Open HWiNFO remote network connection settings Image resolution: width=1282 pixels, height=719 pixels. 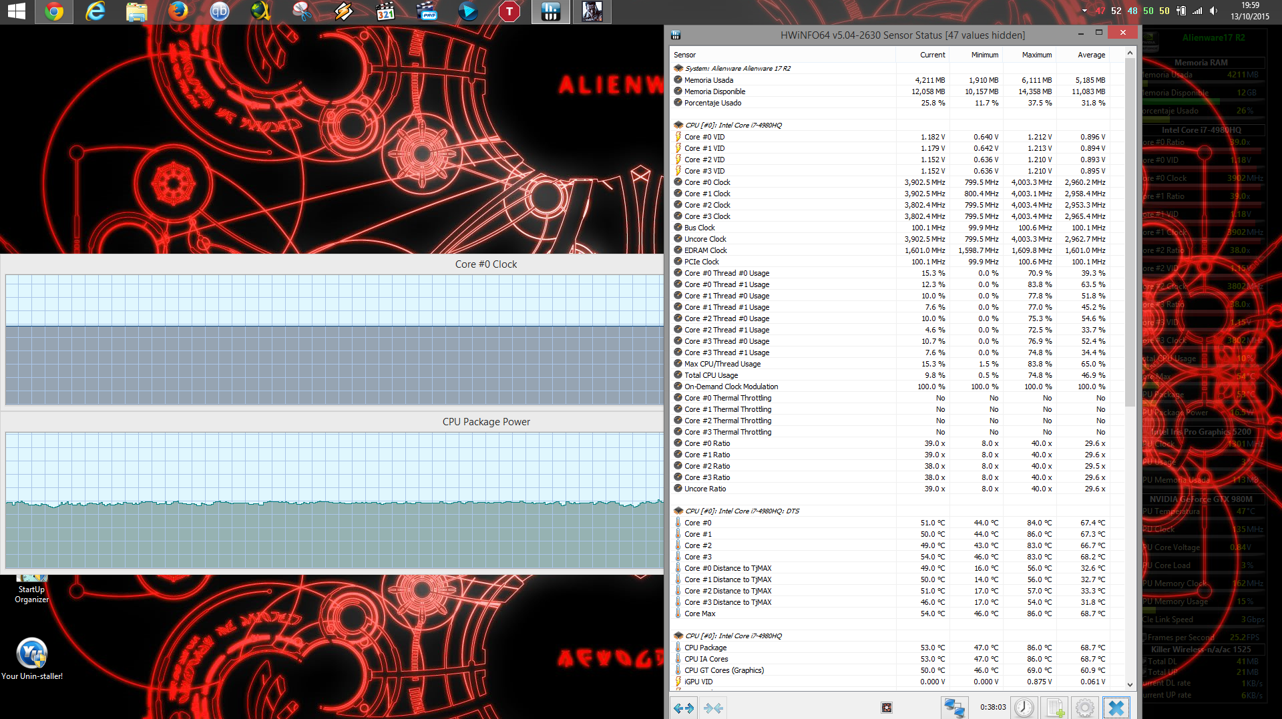click(x=954, y=708)
